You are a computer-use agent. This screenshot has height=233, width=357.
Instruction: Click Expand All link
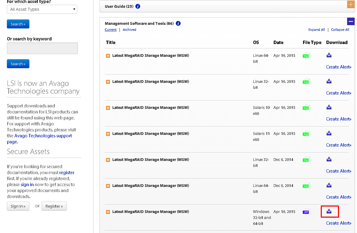317,30
